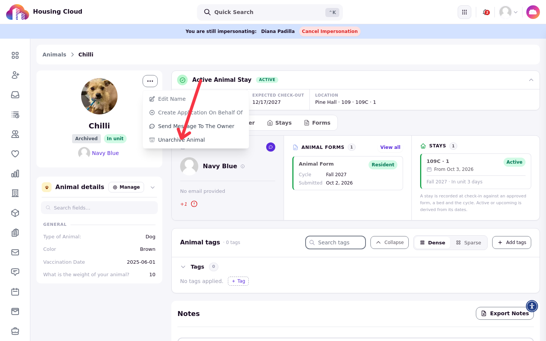Cancel the impersonation session
546x341 pixels.
pyautogui.click(x=330, y=31)
